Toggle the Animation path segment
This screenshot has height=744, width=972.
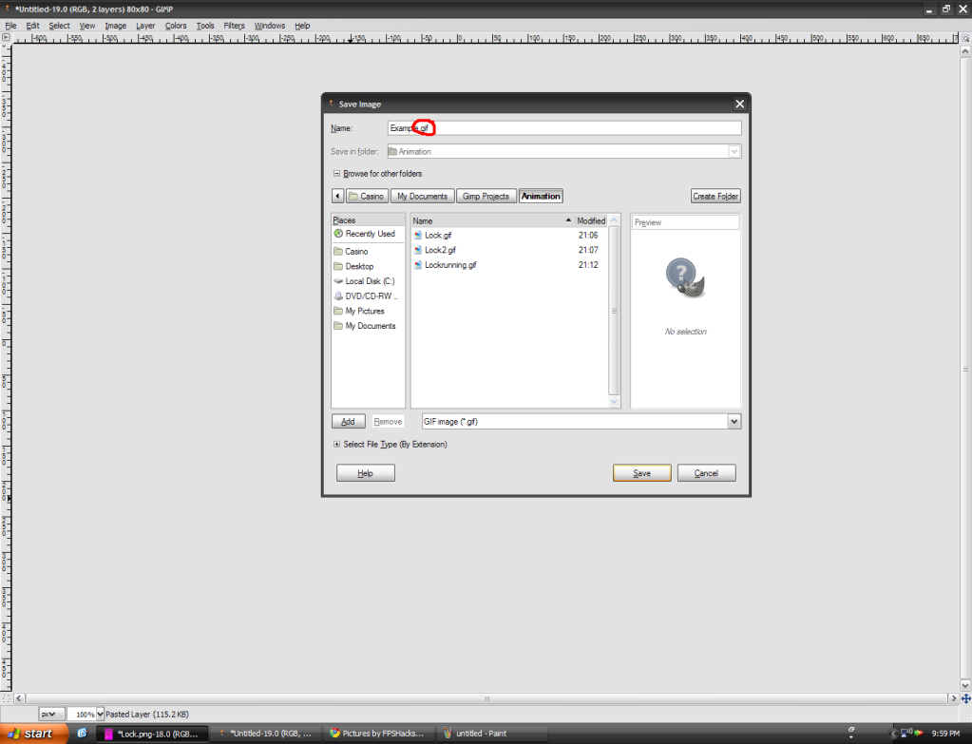(x=540, y=195)
